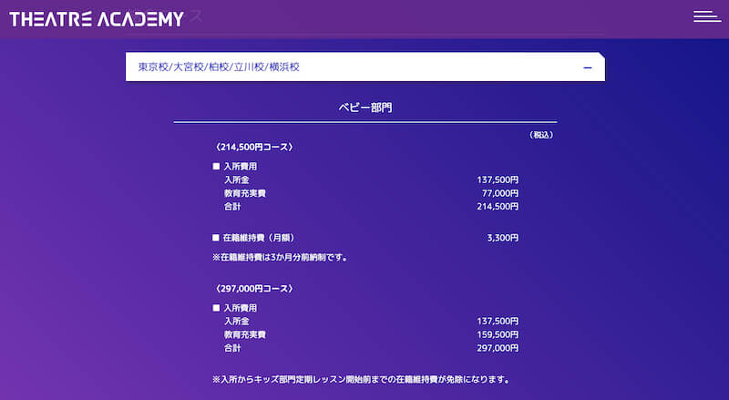Click the 297,000円 total value
The width and height of the screenshot is (729, 400).
click(498, 348)
